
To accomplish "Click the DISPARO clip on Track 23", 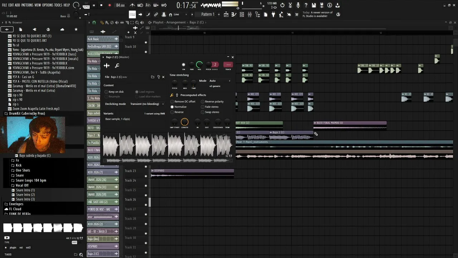I will tap(193, 173).
